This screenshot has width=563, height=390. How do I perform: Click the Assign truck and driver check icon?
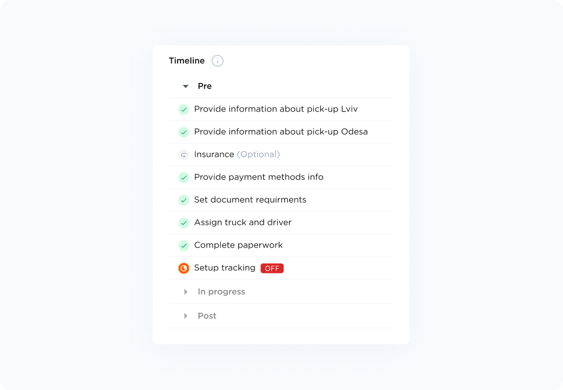click(184, 223)
